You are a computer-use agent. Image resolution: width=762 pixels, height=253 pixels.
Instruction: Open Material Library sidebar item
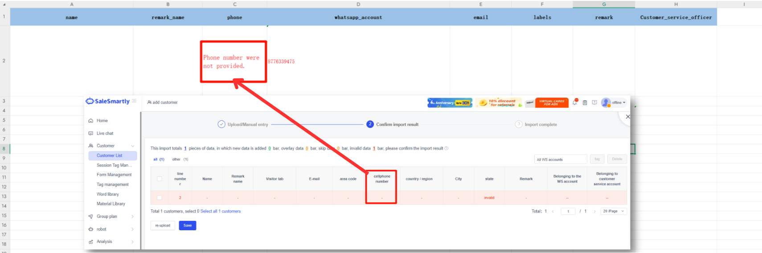tap(111, 204)
